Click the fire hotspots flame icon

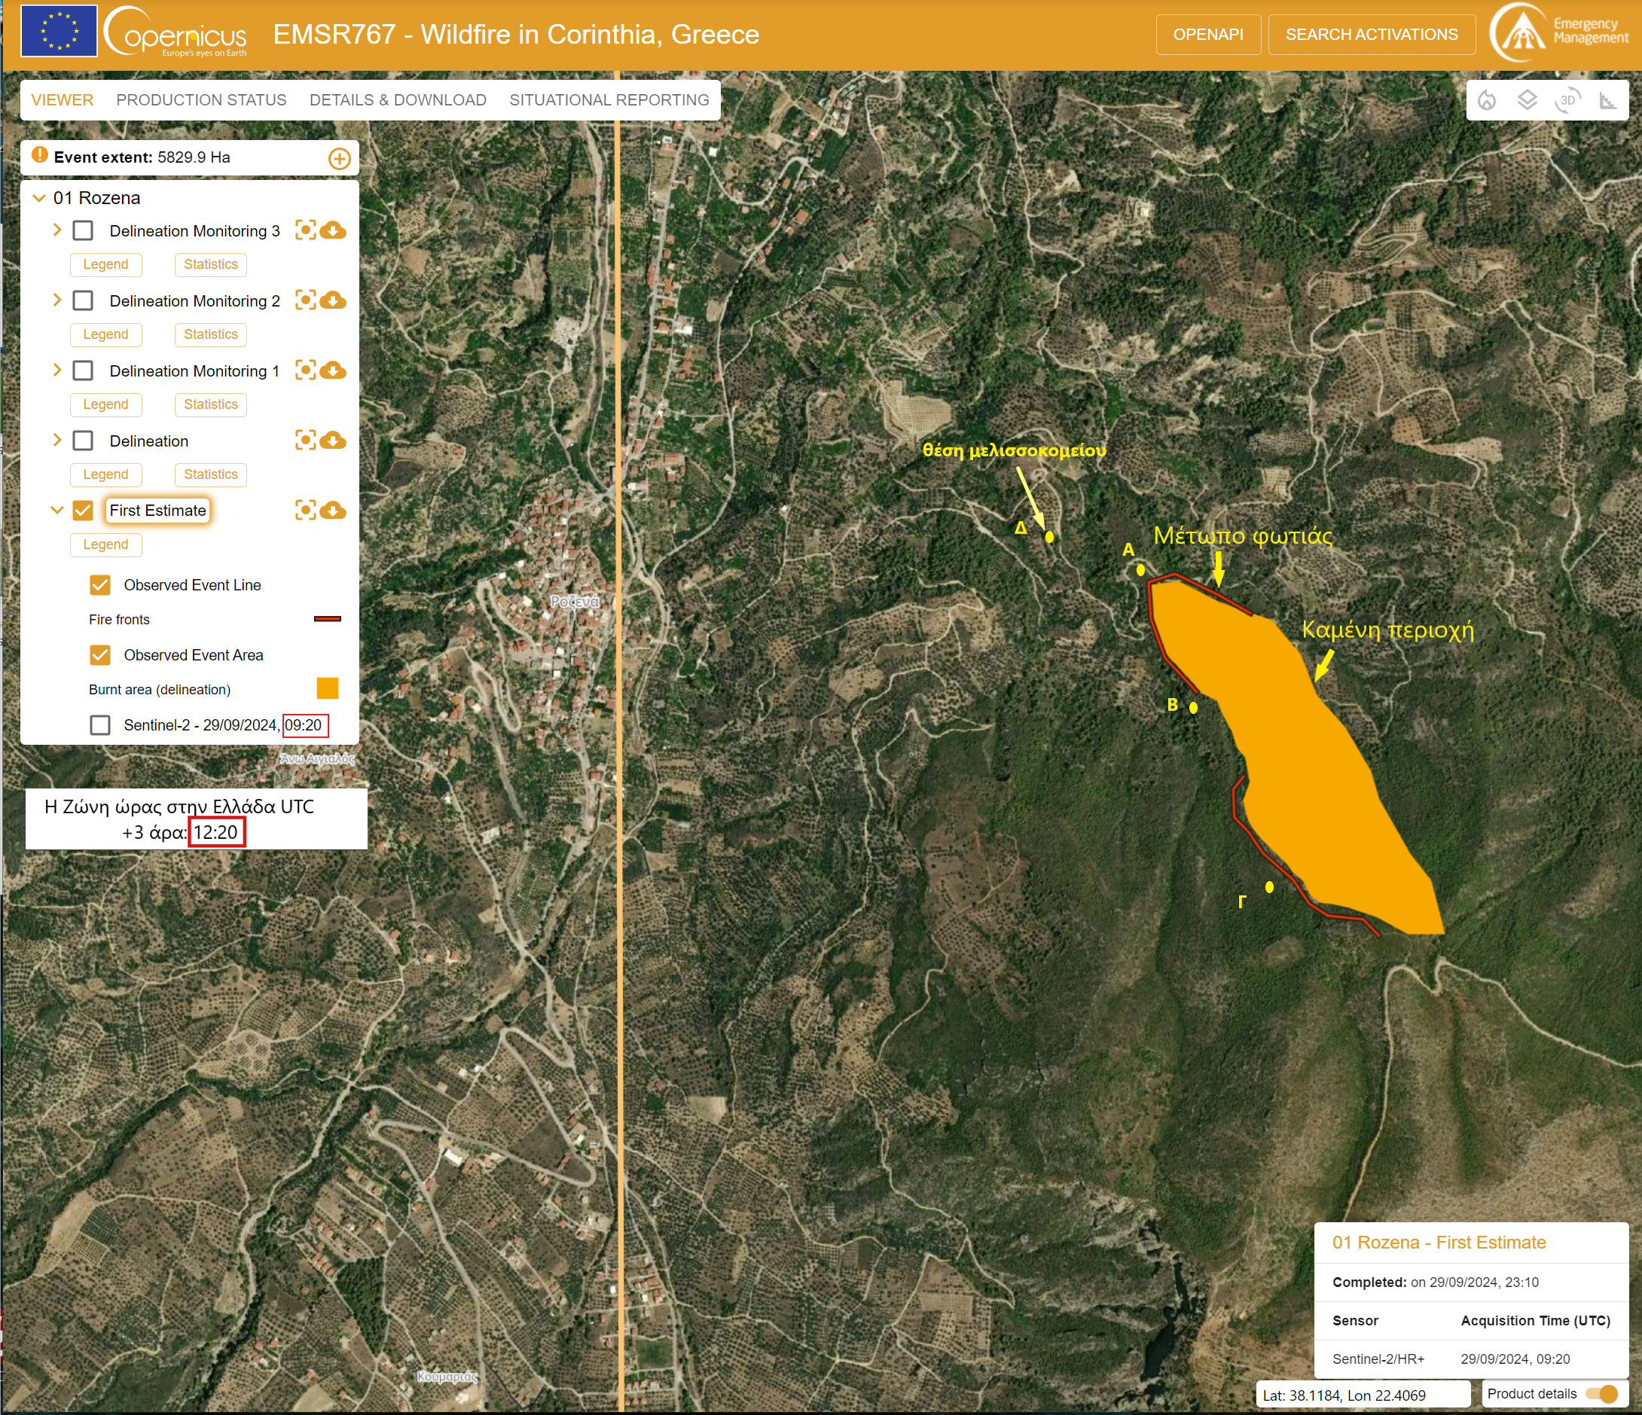click(1487, 101)
